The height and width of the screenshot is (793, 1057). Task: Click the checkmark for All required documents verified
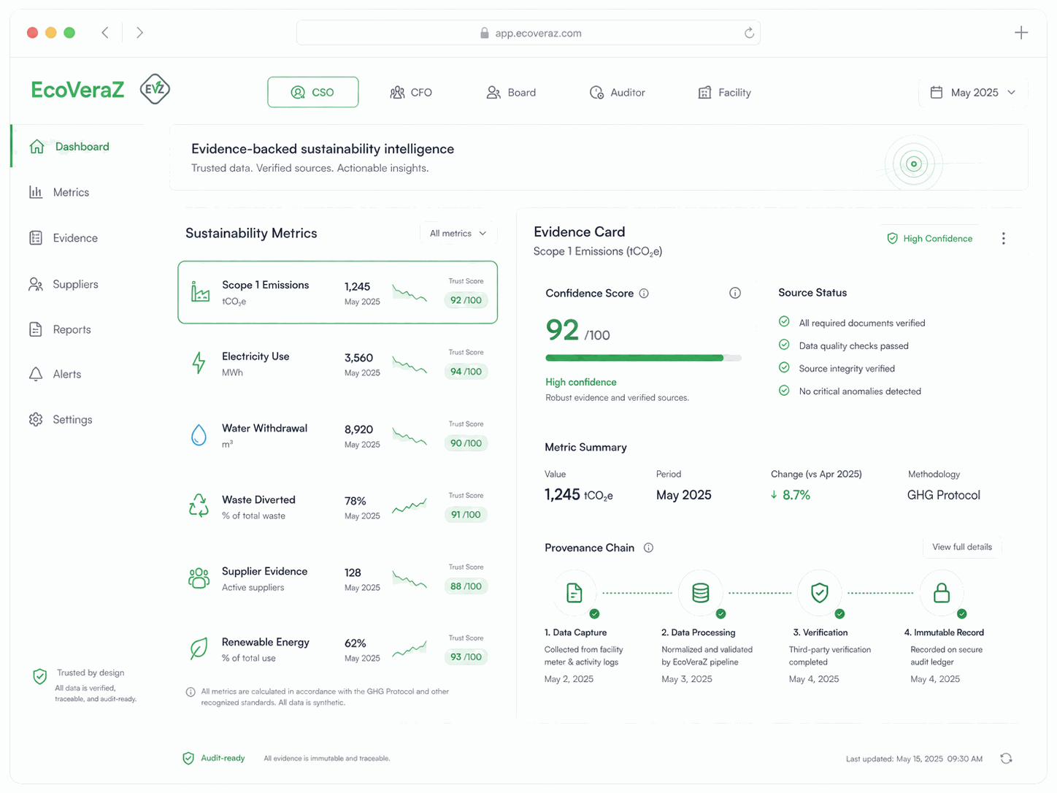784,322
